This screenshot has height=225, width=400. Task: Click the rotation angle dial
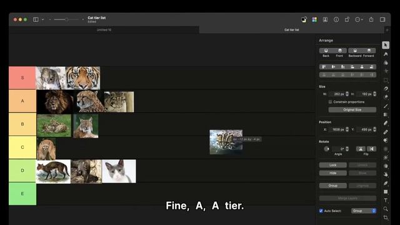click(326, 149)
